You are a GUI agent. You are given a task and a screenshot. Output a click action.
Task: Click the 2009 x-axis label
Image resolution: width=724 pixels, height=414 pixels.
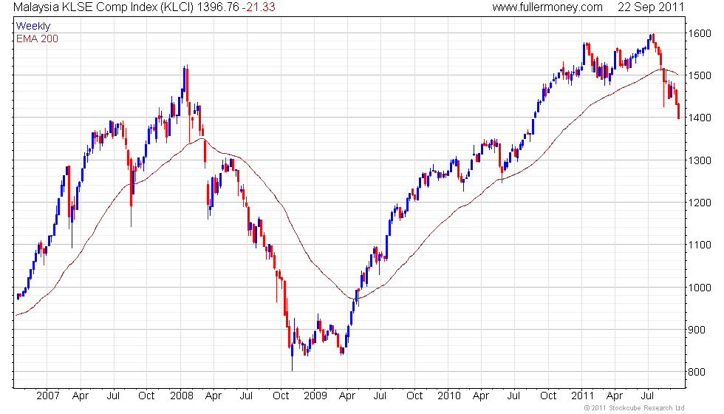[315, 396]
